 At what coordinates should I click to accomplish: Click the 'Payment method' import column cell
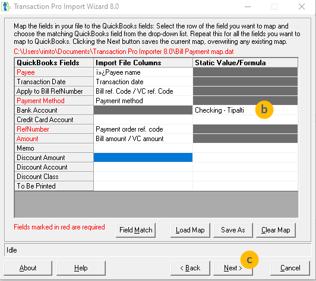pyautogui.click(x=143, y=101)
